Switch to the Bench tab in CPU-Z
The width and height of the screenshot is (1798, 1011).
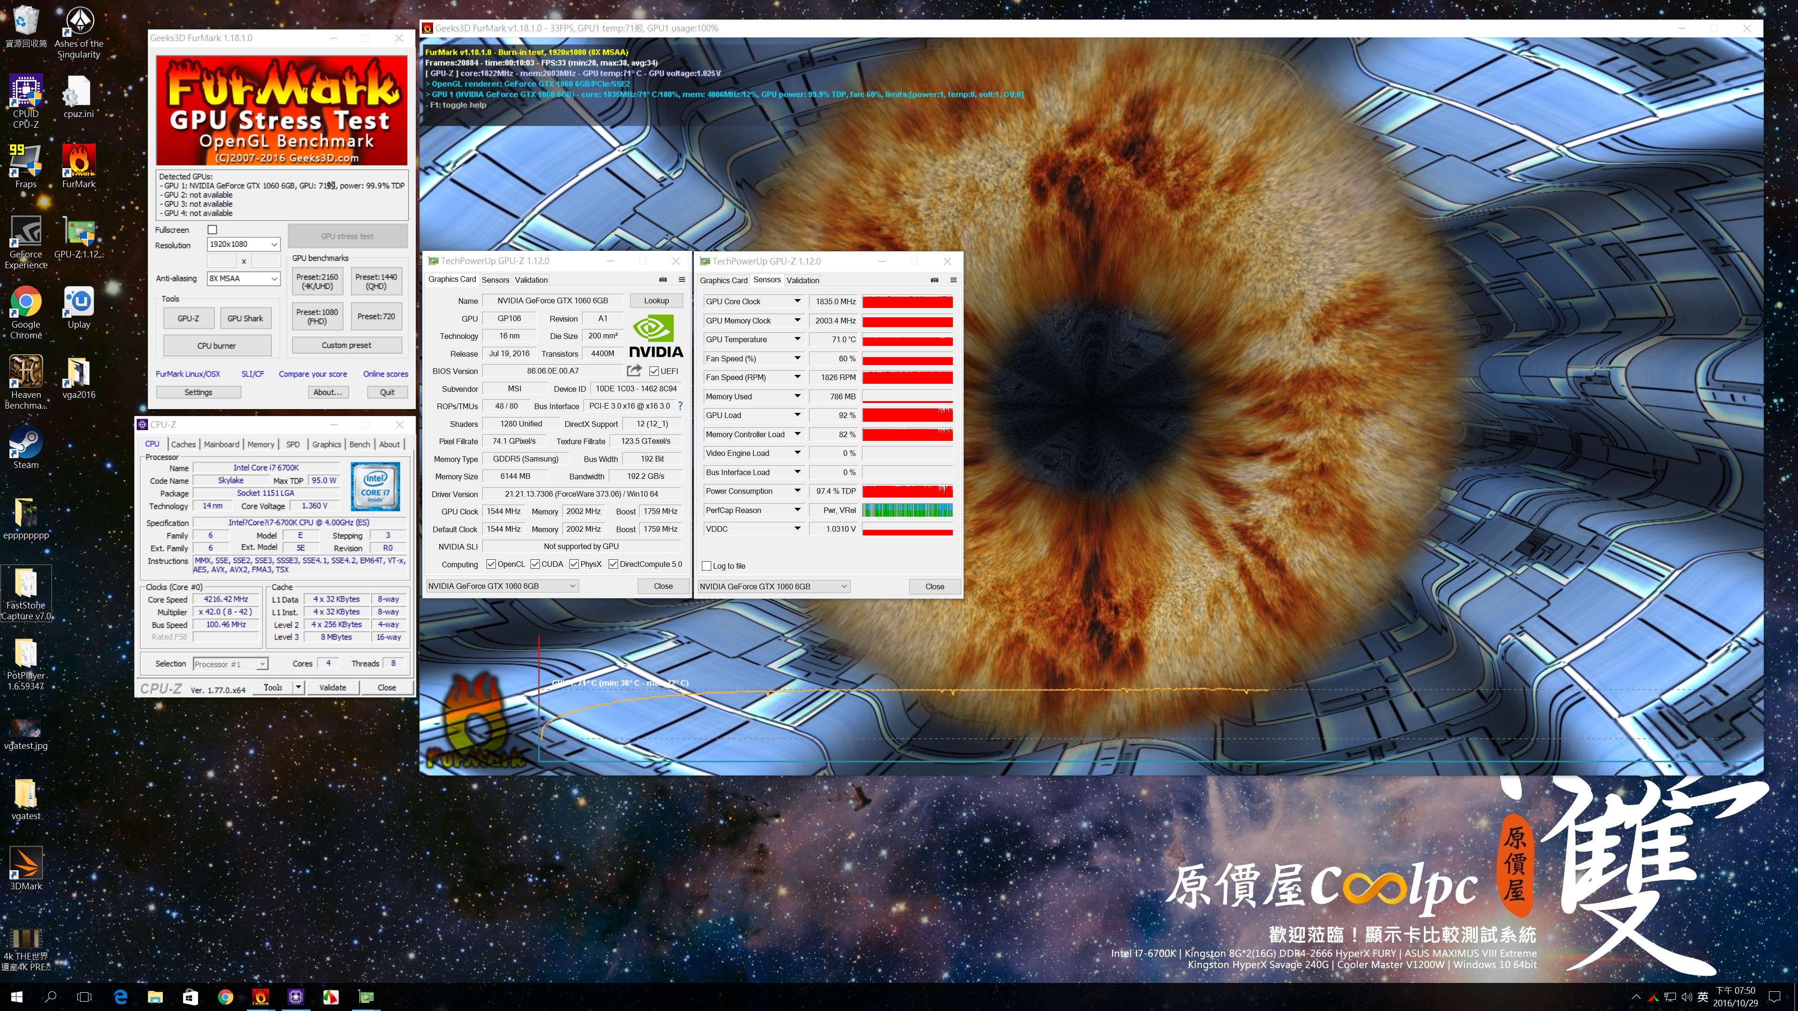tap(360, 445)
